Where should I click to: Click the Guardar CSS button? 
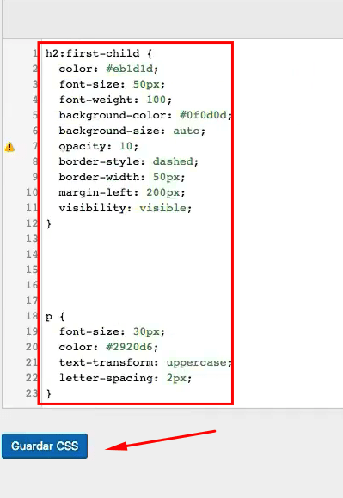[x=45, y=446]
